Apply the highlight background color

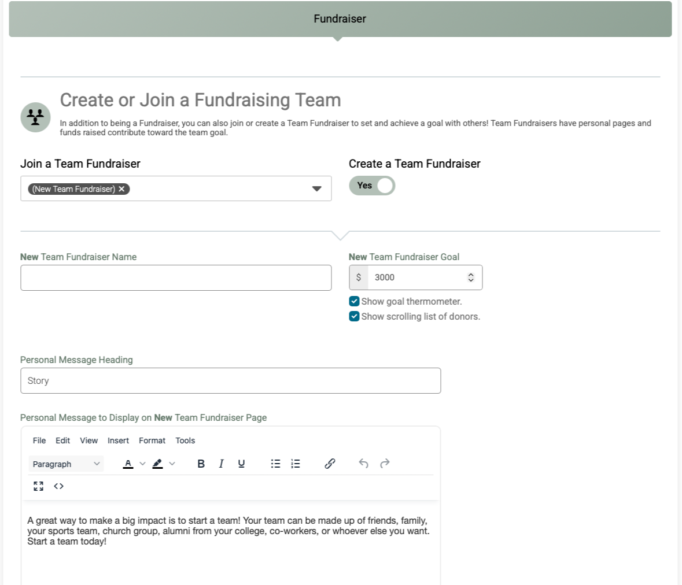pos(157,464)
